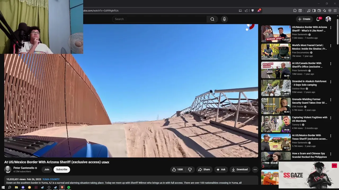
Task: Open Brave Playlist music note icon
Action: [x=309, y=11]
